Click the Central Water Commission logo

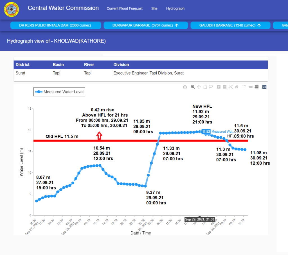pyautogui.click(x=11, y=9)
